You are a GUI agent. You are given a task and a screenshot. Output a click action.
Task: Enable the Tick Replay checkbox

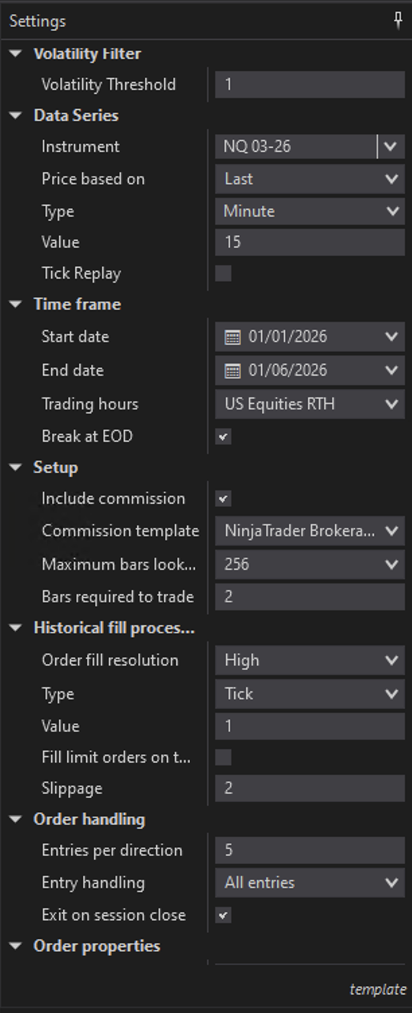pos(223,273)
